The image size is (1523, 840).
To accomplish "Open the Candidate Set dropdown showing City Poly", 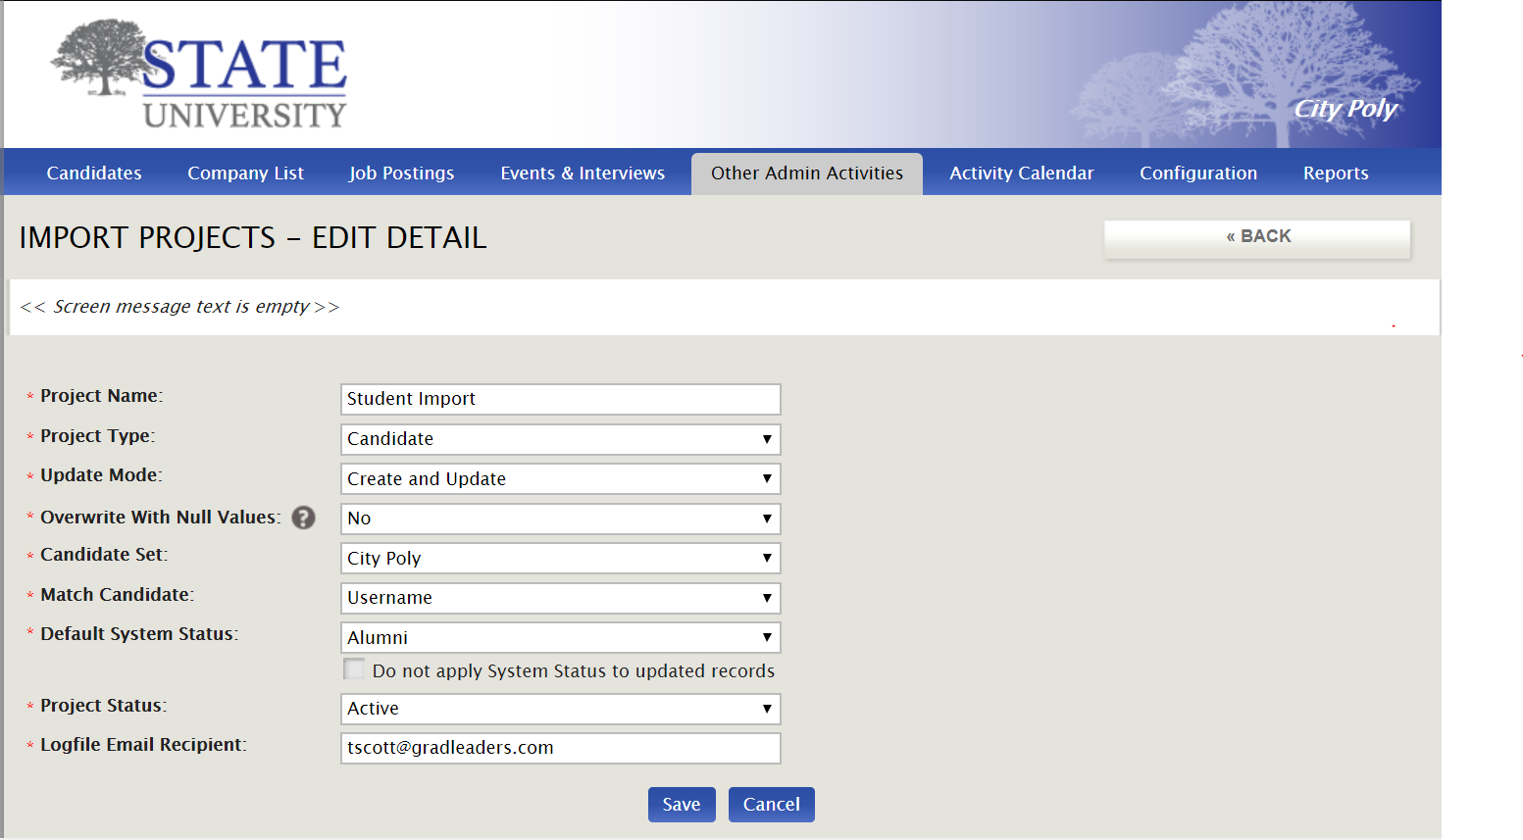I will click(561, 558).
